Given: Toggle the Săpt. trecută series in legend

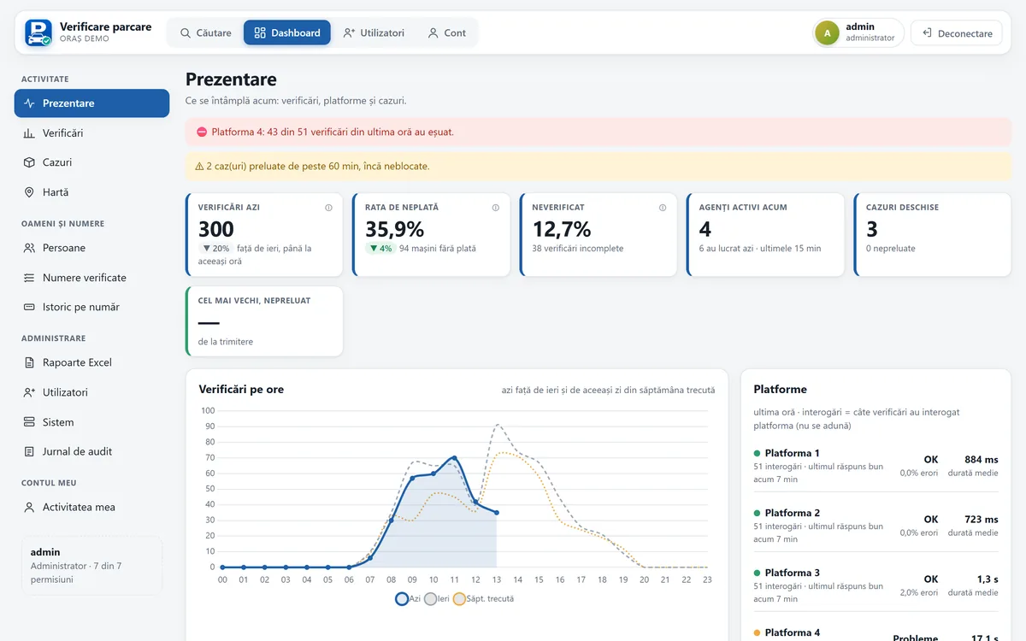Looking at the screenshot, I should point(484,599).
